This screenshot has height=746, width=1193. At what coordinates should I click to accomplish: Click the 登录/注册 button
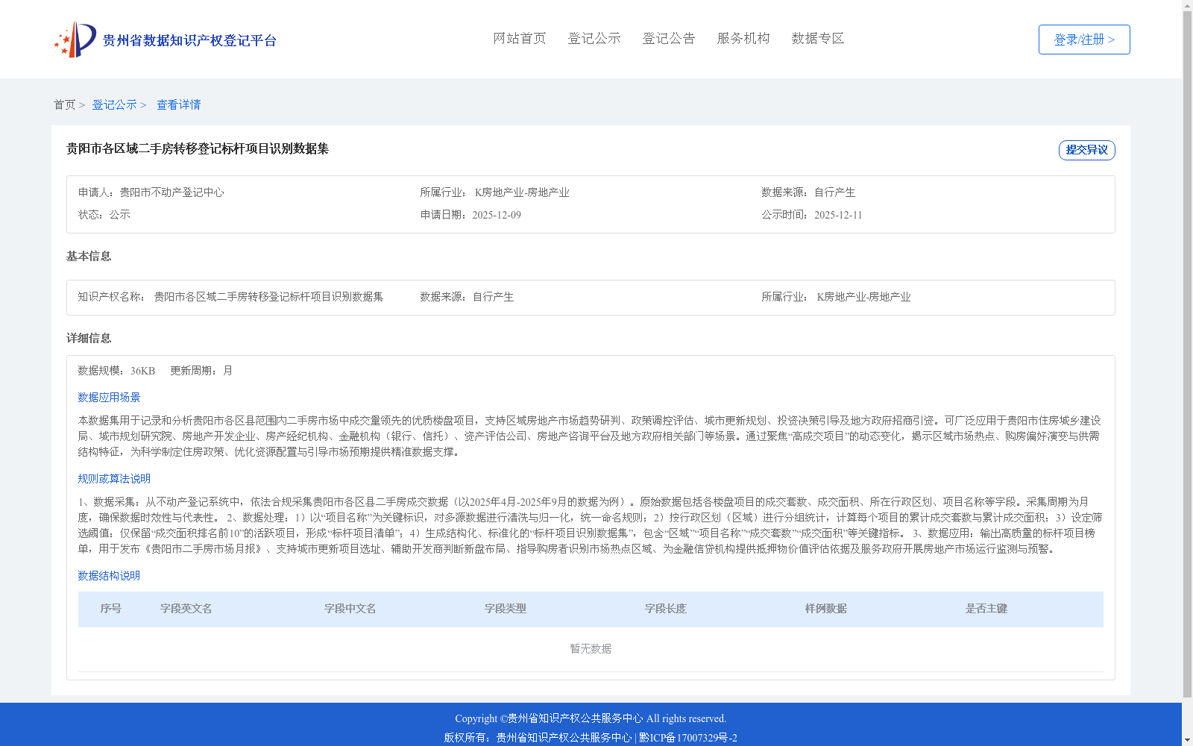tap(1084, 40)
